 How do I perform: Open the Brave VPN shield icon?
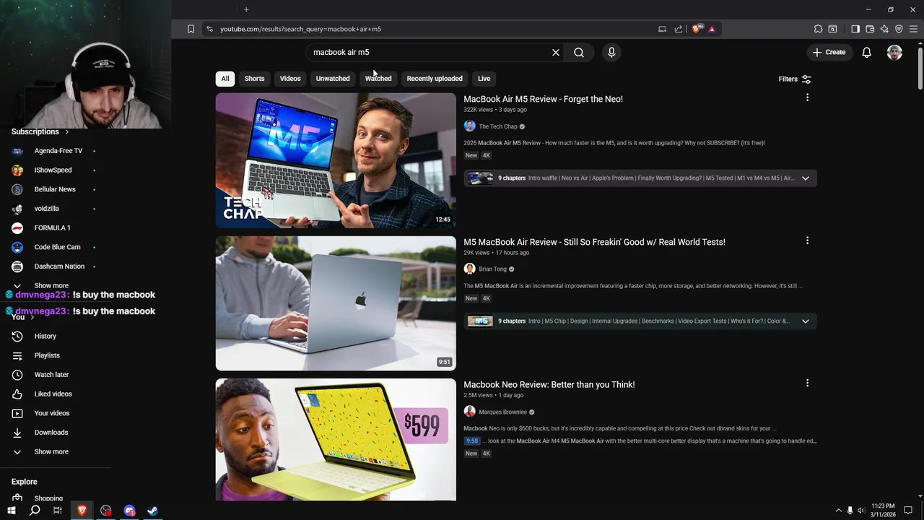[899, 29]
